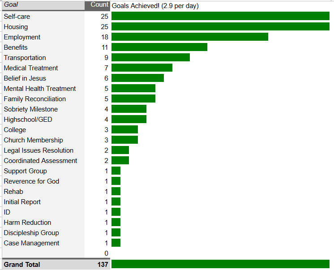Click the count 0 in the blank row
Screen dimensions: 334x270
coord(106,253)
